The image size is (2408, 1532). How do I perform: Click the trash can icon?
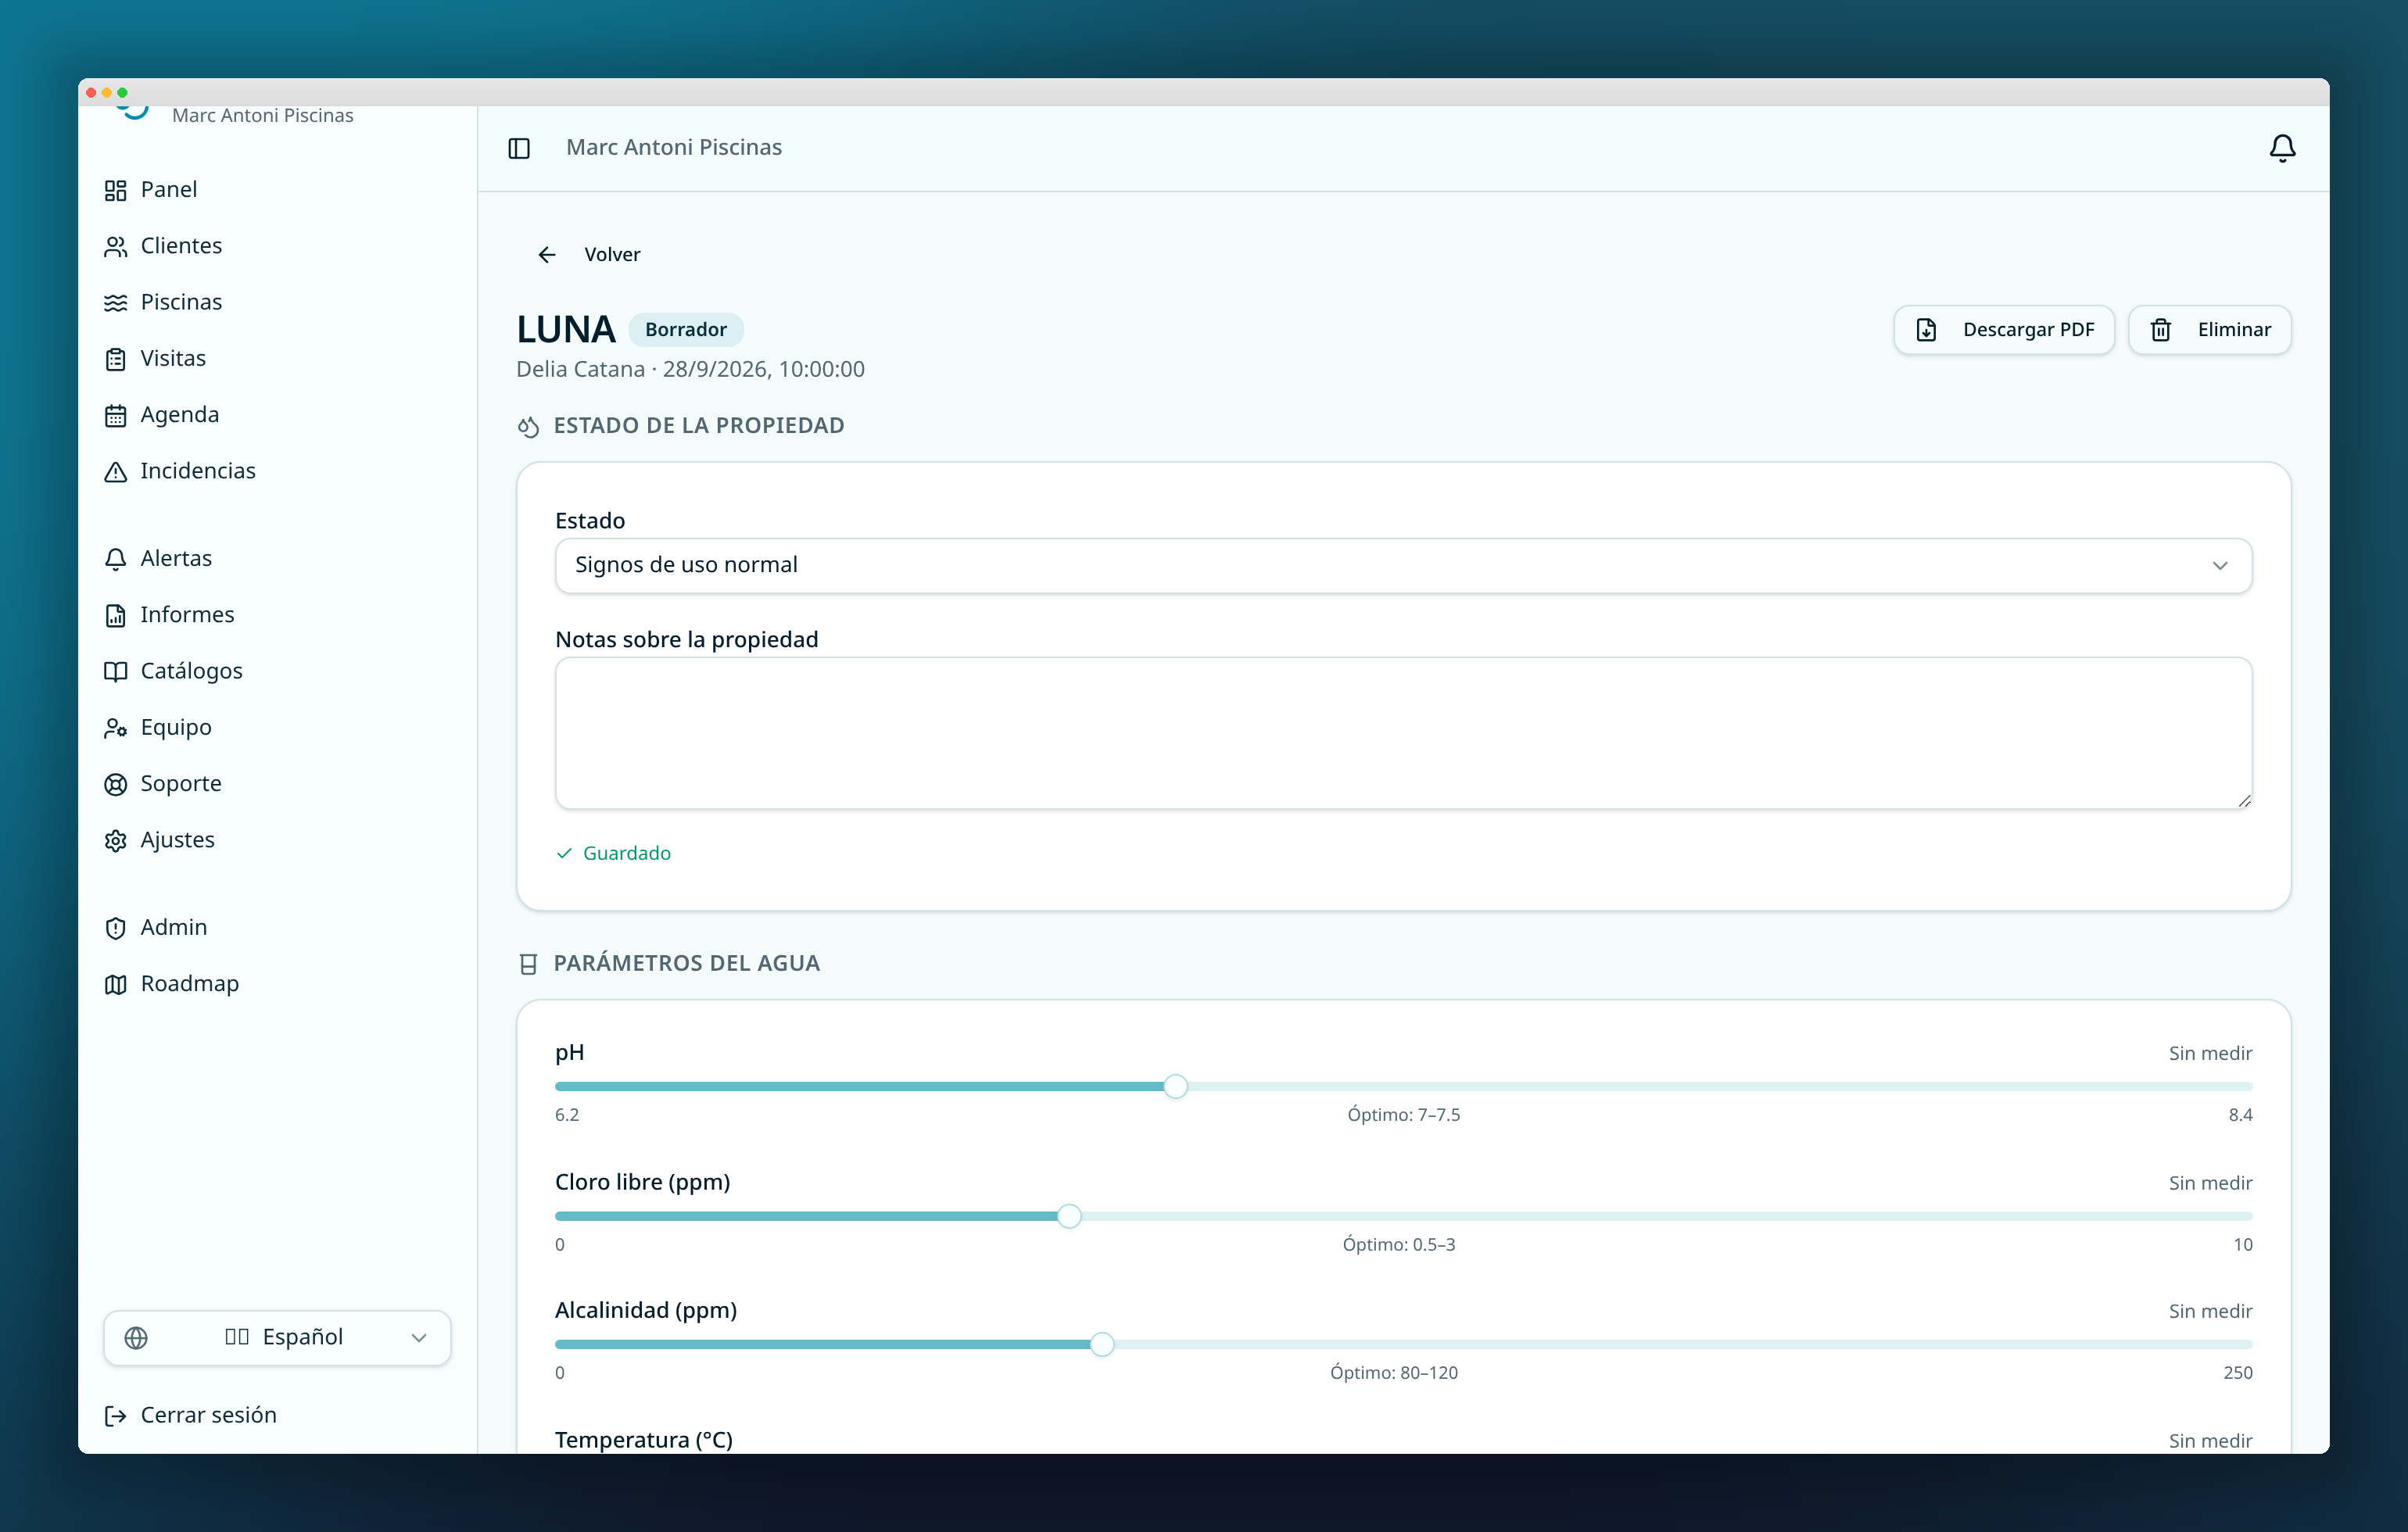(2161, 330)
